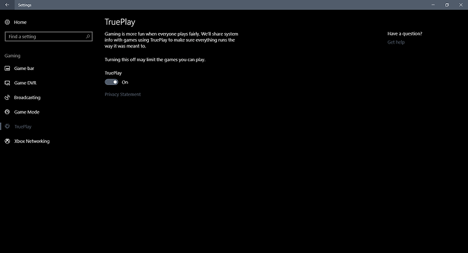Go to Settings Home
The image size is (468, 253).
pyautogui.click(x=20, y=22)
